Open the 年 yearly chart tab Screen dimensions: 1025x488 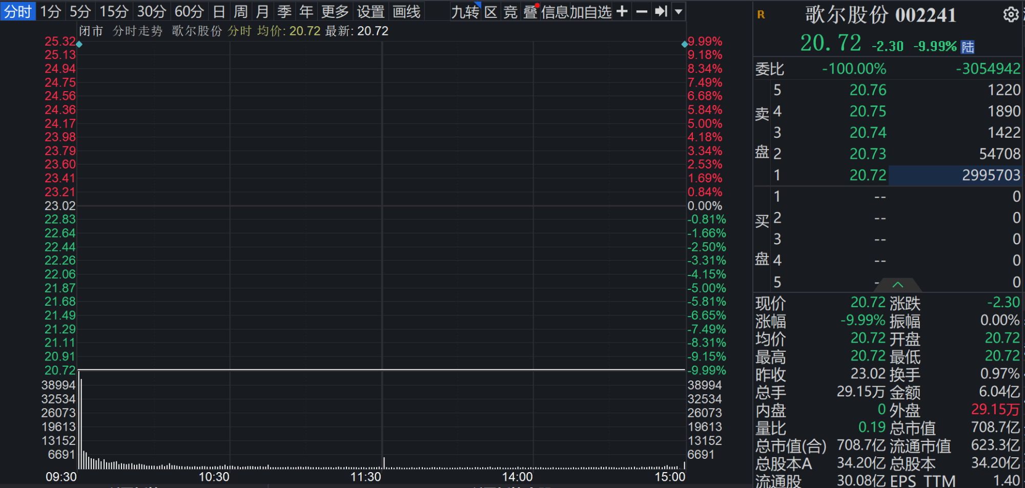pyautogui.click(x=306, y=11)
